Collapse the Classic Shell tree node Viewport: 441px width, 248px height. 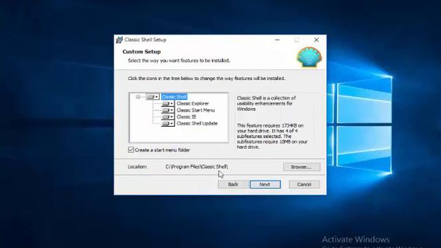tap(138, 96)
